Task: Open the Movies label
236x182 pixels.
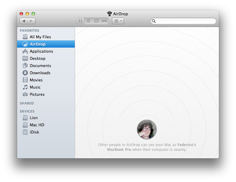Action: pos(36,80)
